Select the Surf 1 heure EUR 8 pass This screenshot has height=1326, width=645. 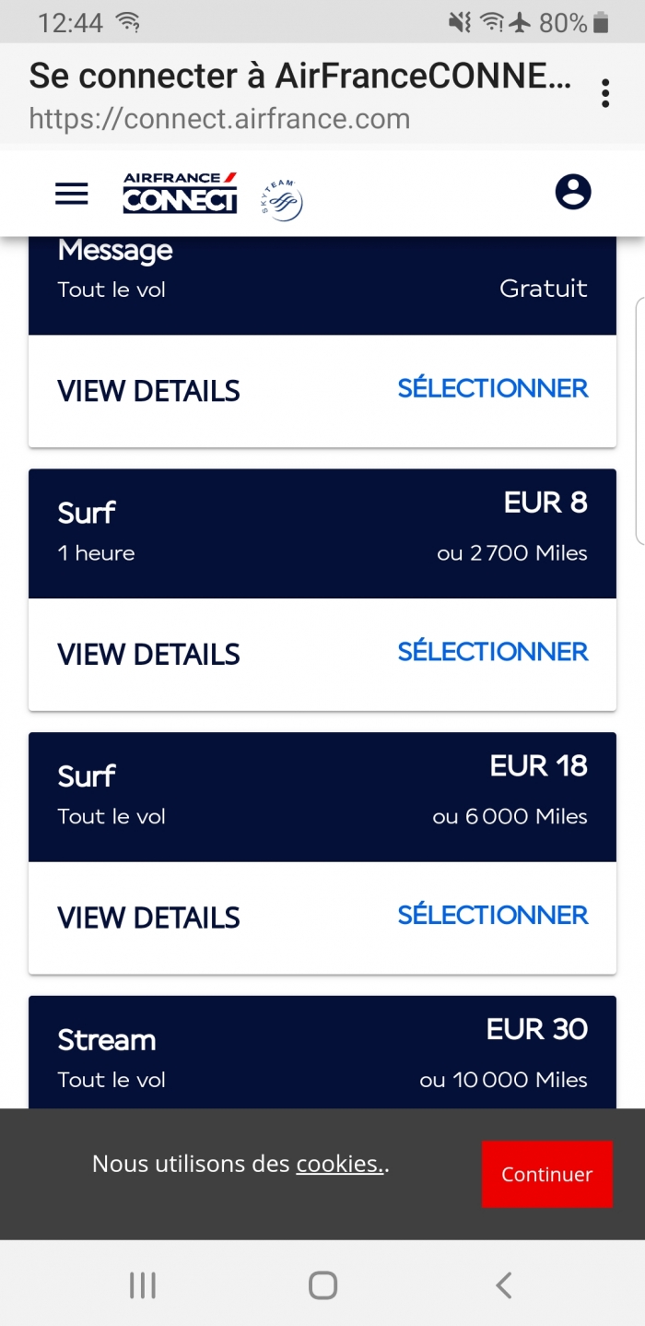493,652
